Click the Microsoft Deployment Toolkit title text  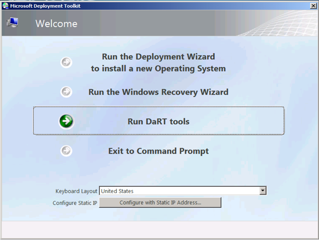(45, 6)
